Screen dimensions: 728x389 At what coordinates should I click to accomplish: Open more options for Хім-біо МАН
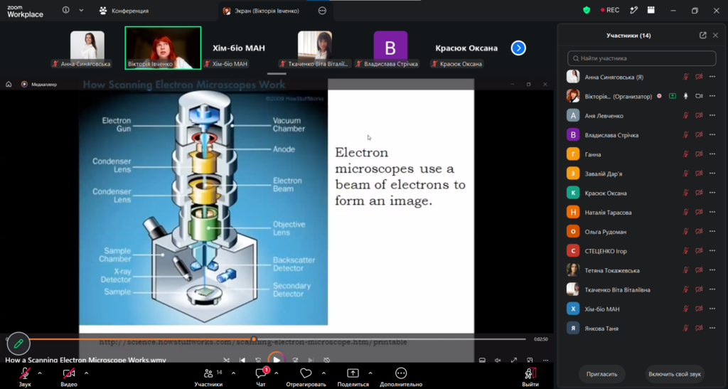[x=712, y=309]
